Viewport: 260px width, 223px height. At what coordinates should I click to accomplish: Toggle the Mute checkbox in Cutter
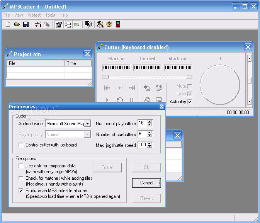point(190,86)
